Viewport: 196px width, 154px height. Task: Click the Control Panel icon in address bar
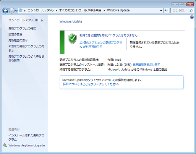21,10
